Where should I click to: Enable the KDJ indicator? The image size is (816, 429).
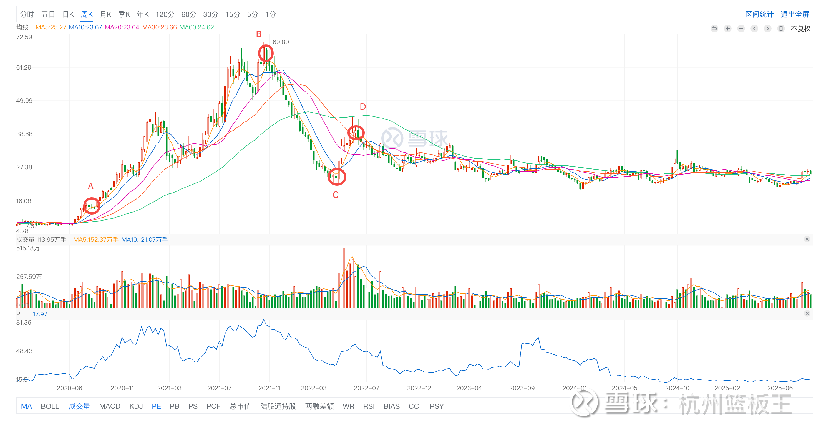pyautogui.click(x=136, y=406)
